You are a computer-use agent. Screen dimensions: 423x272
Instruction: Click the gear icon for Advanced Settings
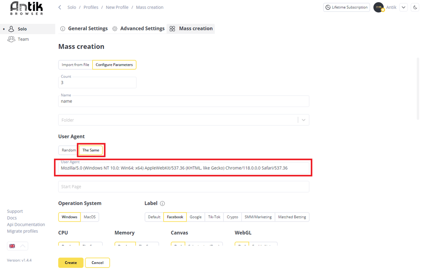115,29
